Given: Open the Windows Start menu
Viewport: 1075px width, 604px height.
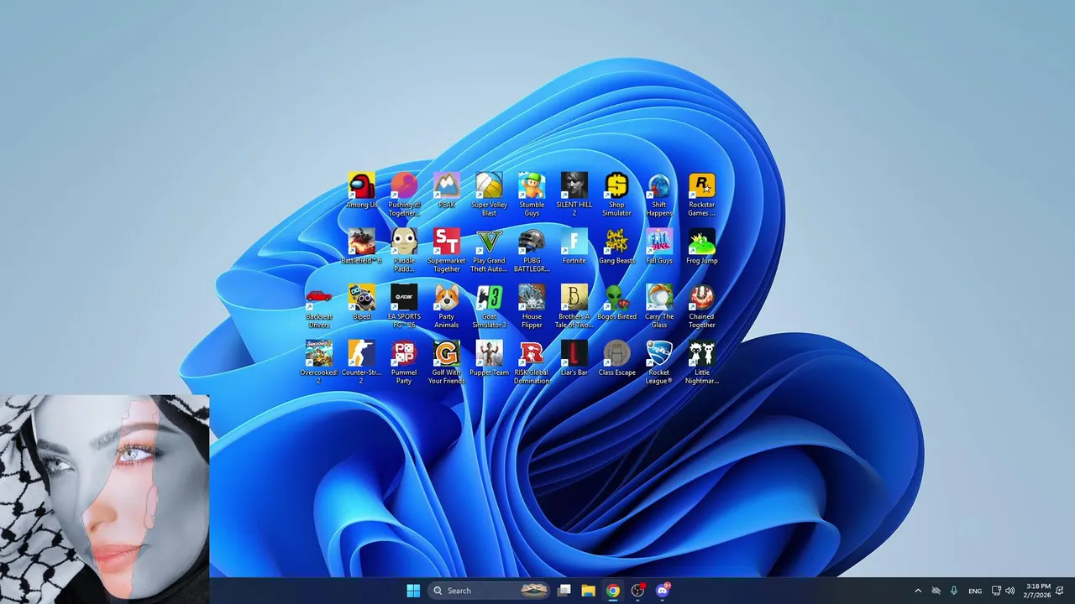Looking at the screenshot, I should pos(413,591).
